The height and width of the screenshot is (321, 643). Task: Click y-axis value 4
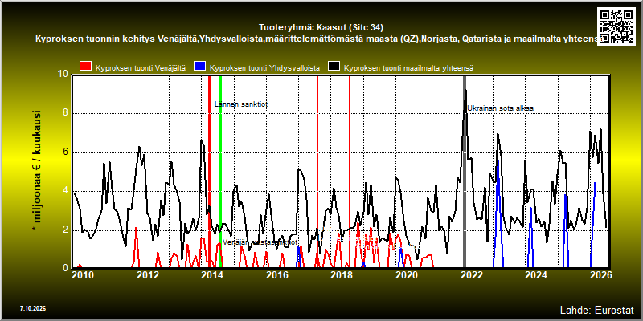tap(66, 191)
